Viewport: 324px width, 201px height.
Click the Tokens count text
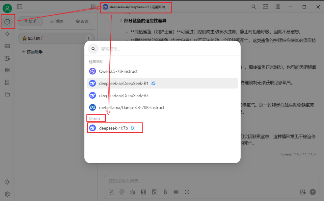click(x=298, y=154)
